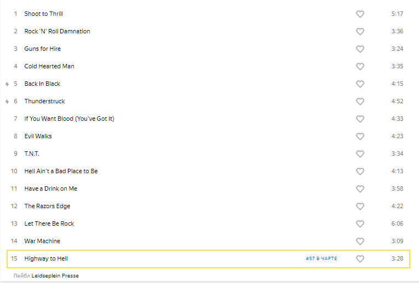Play If You Want Blood (You've Got It)
The image size is (419, 283).
[69, 119]
